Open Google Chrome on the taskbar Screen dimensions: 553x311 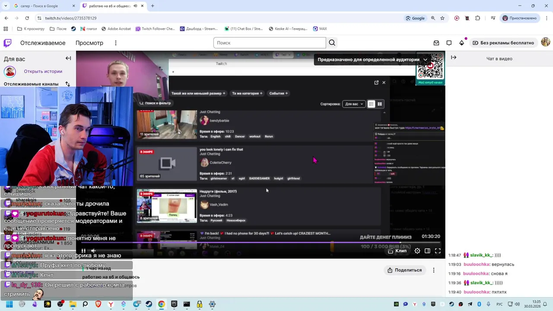click(x=161, y=304)
